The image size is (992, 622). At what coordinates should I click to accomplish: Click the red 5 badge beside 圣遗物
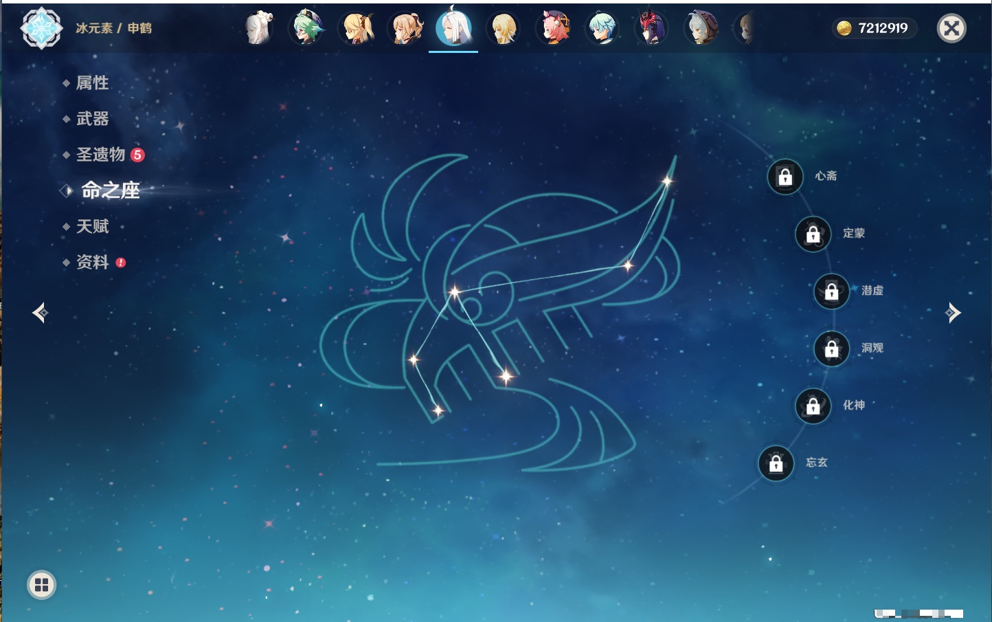[137, 155]
